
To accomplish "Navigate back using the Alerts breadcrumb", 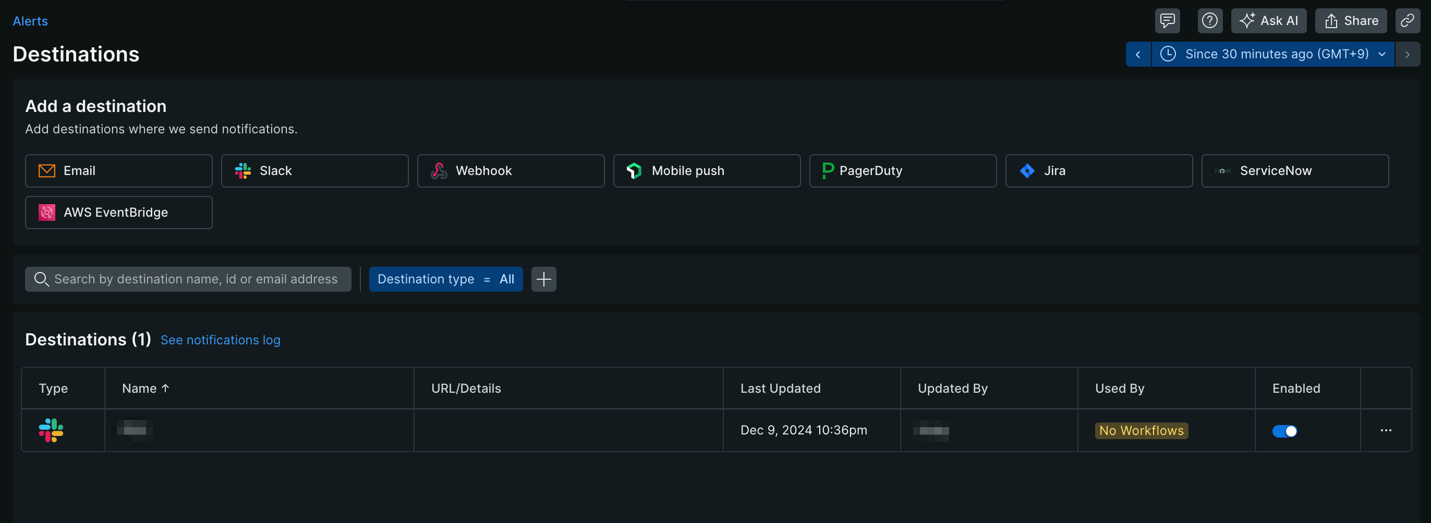I will pos(31,21).
